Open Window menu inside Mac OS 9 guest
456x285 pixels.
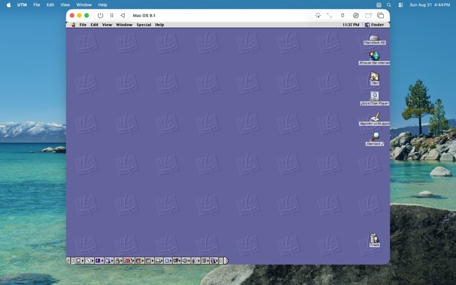[124, 25]
